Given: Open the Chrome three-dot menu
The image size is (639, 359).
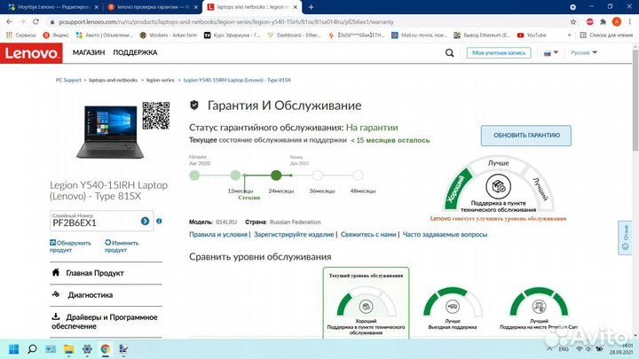Looking at the screenshot, I should click(x=629, y=22).
